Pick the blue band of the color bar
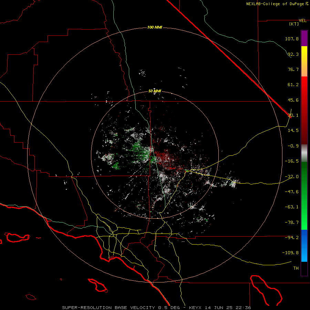The image size is (310, 310). pos(304,246)
